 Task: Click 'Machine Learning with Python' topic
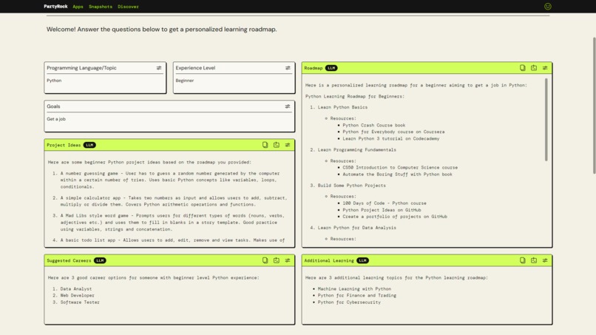(354, 289)
